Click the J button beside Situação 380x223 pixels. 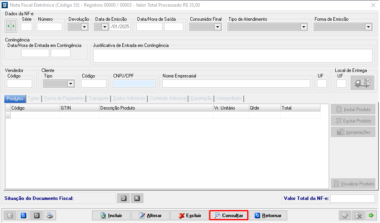[123, 198]
